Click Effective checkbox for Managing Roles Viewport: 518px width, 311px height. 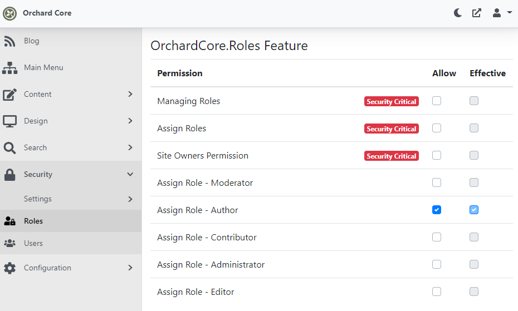[x=474, y=101]
